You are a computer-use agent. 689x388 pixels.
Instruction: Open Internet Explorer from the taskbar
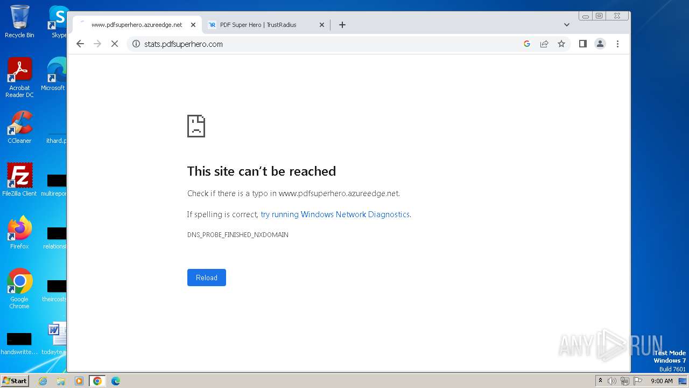pos(43,381)
